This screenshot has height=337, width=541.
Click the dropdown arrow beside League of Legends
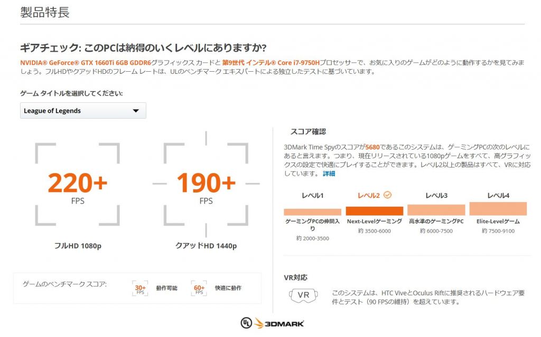[x=136, y=111]
